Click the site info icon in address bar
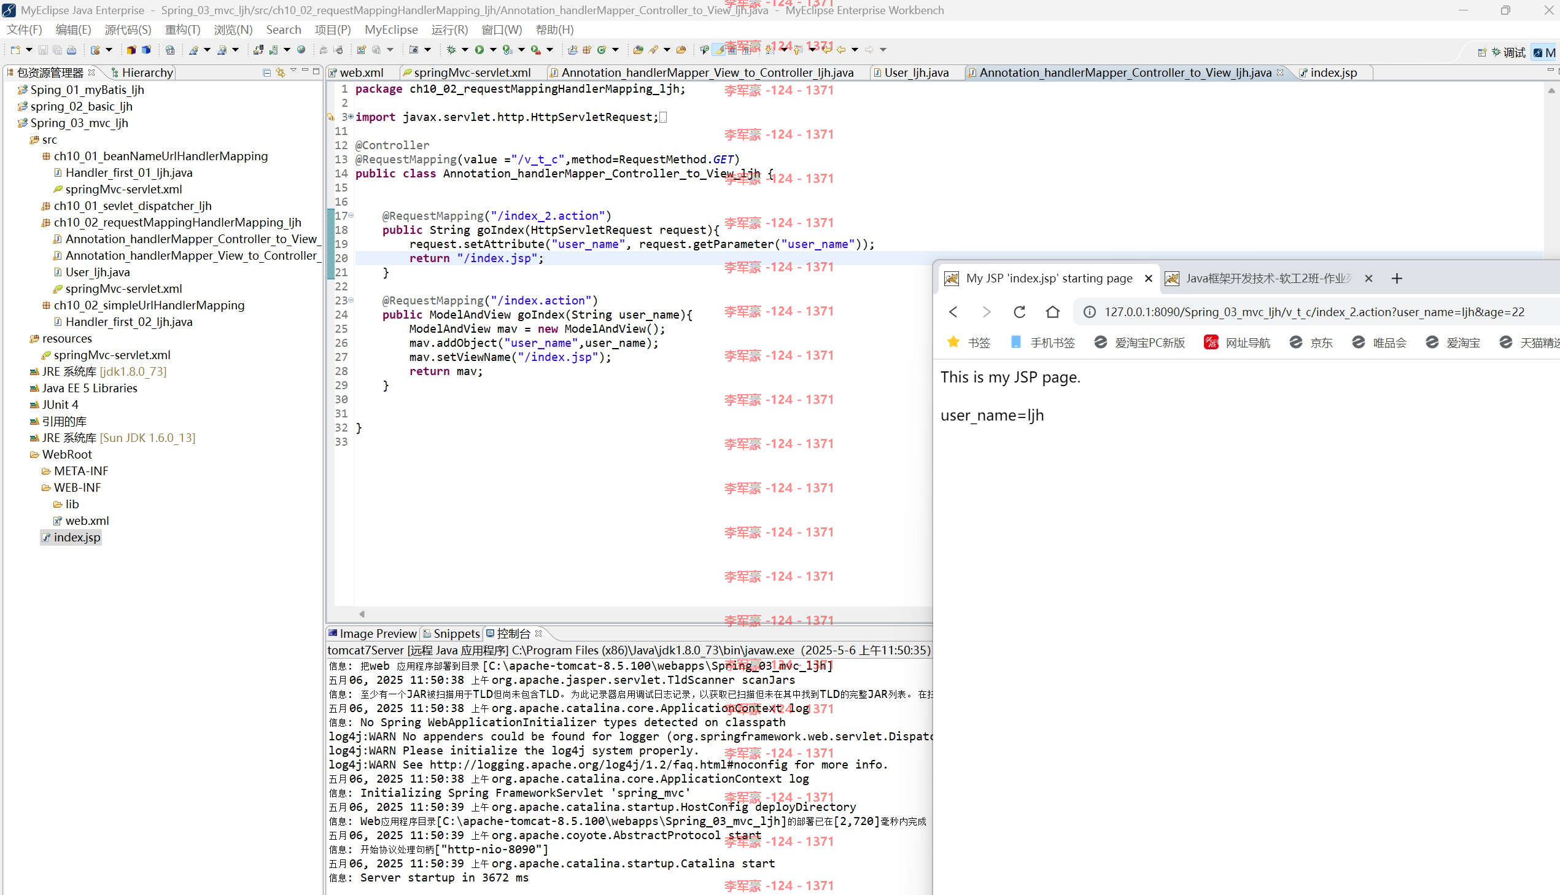 1089,312
